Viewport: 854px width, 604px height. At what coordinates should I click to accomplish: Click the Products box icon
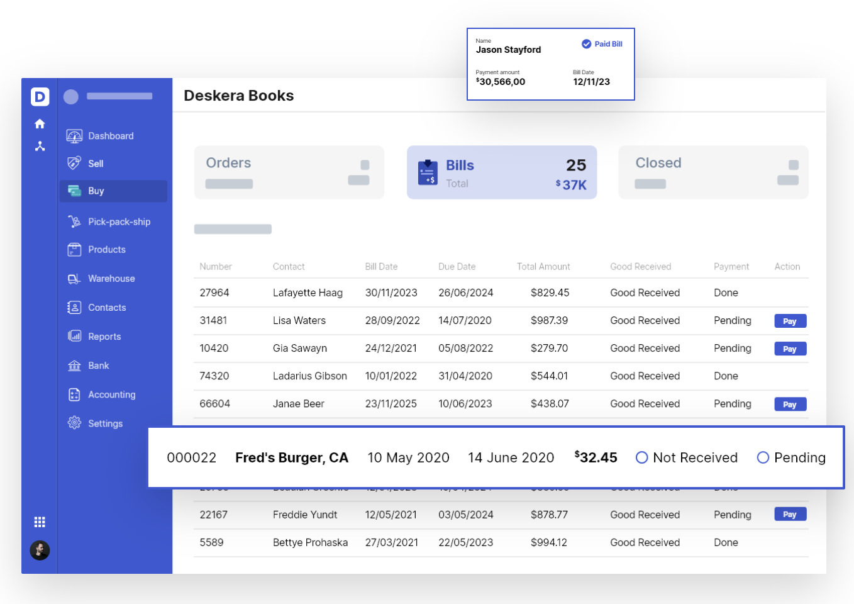coord(74,250)
